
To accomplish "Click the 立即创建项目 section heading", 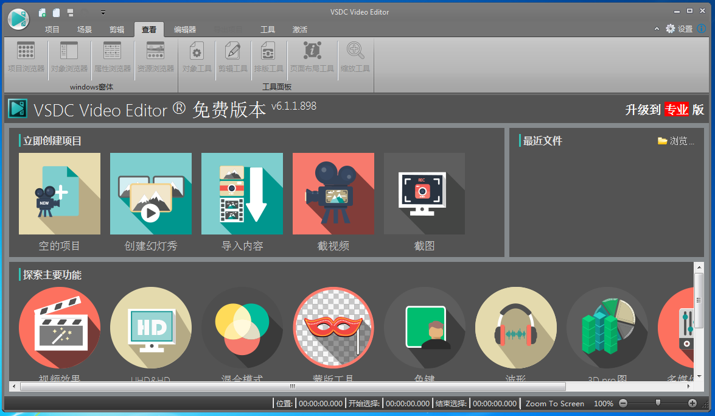I will [52, 141].
